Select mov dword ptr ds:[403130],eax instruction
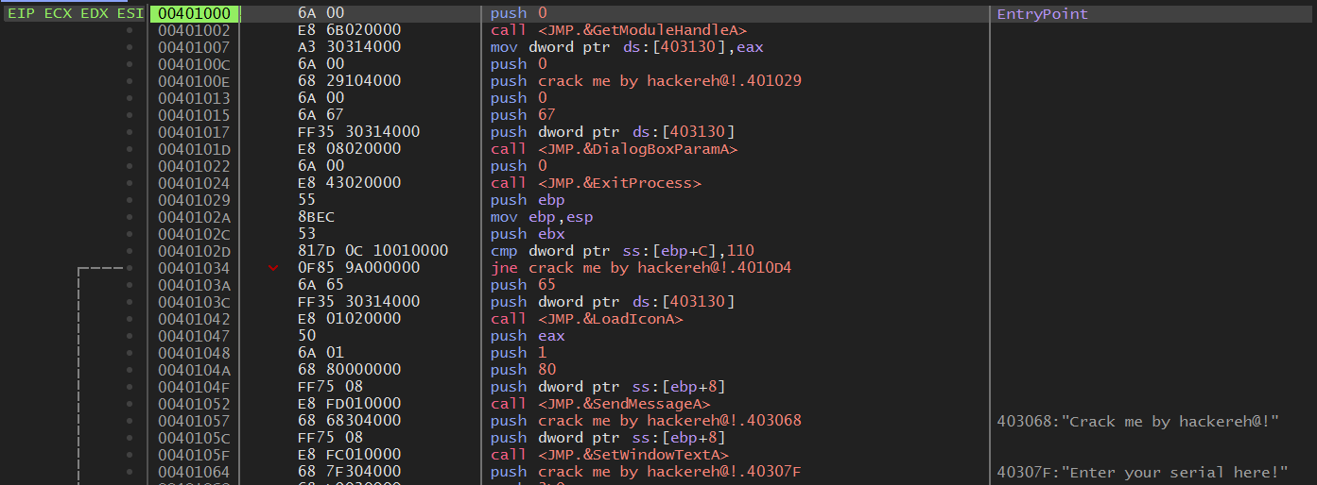The image size is (1317, 485). [627, 47]
